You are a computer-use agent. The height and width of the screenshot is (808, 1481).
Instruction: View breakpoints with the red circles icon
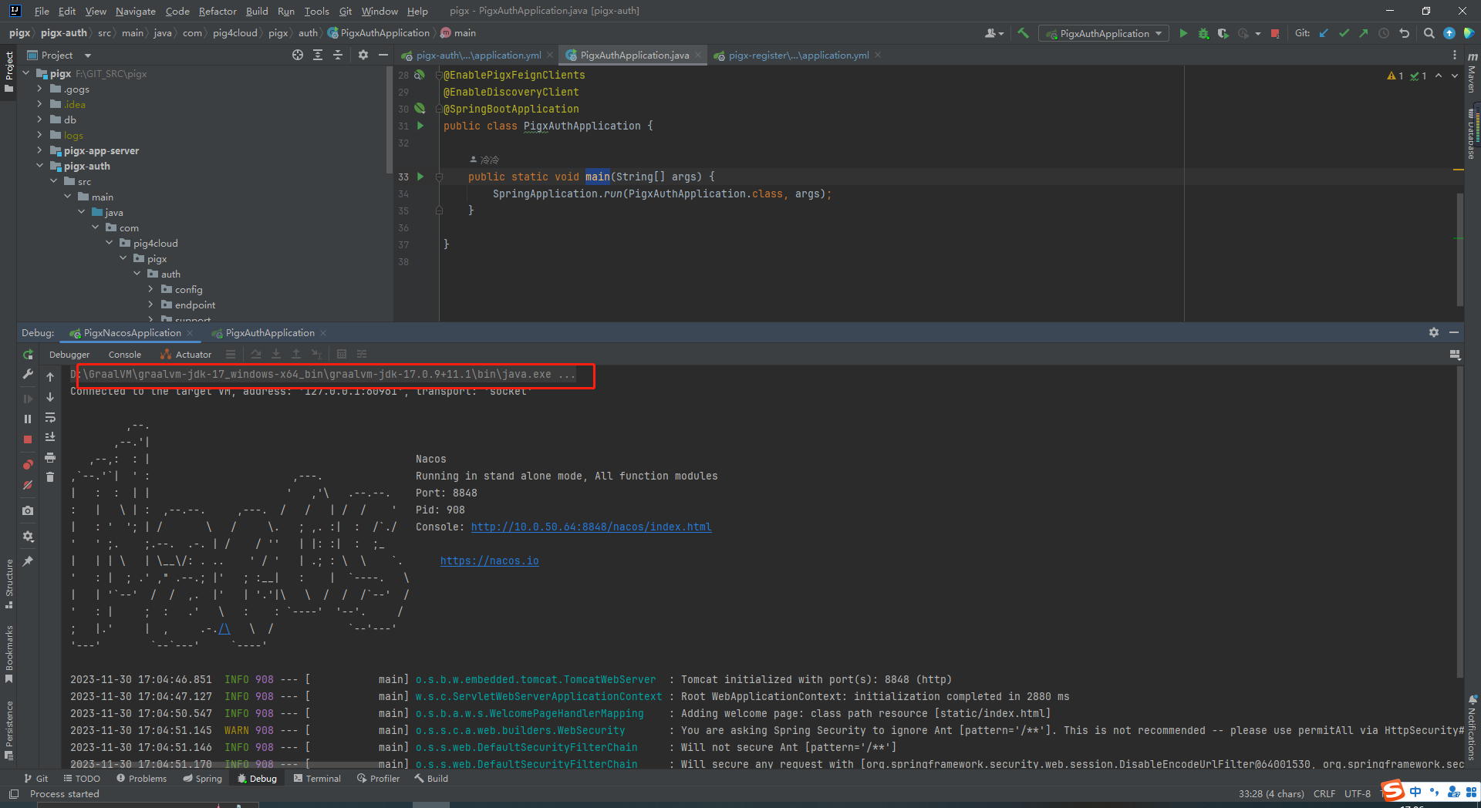pyautogui.click(x=28, y=464)
